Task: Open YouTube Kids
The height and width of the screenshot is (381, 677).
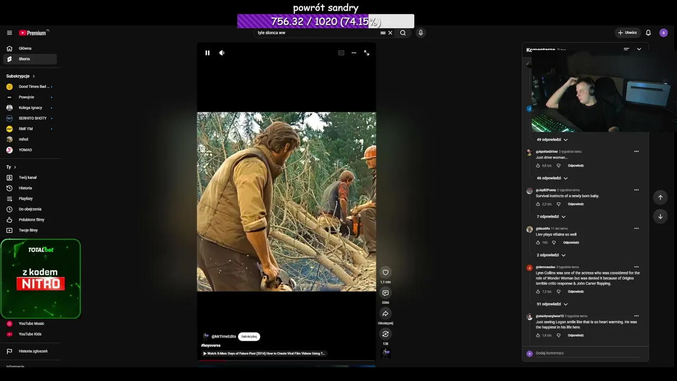Action: pos(30,334)
